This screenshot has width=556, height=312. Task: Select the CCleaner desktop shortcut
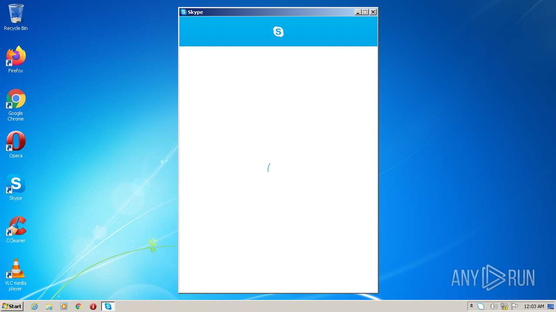click(x=16, y=230)
